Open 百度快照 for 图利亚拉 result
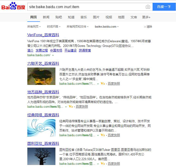The image size is (176, 168). [x=114, y=164]
